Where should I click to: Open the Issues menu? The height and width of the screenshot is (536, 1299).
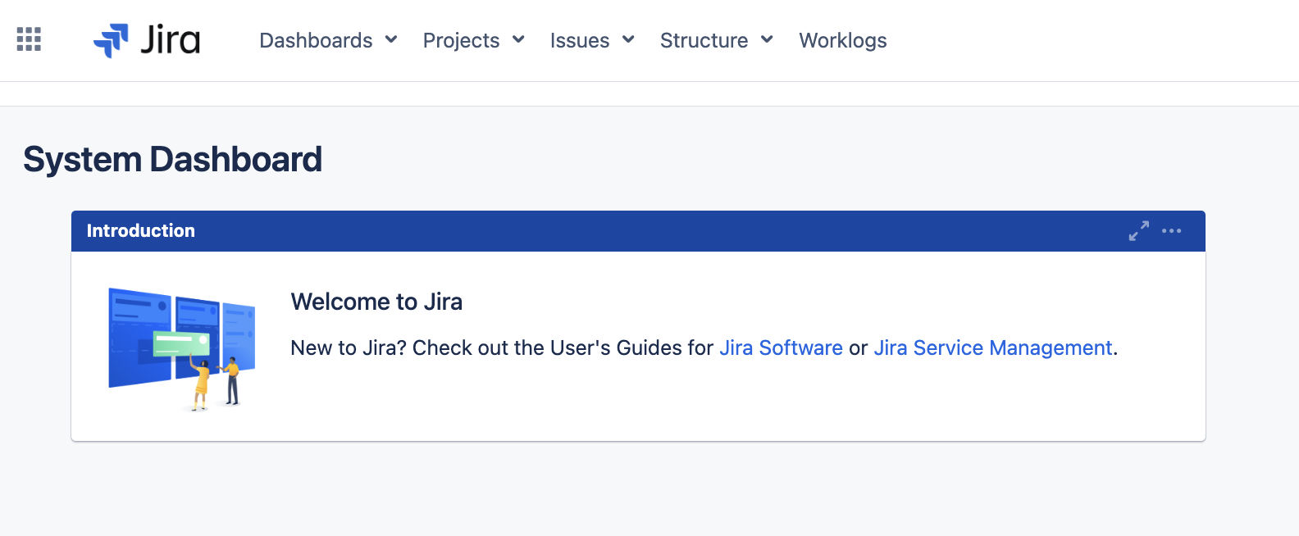click(592, 40)
